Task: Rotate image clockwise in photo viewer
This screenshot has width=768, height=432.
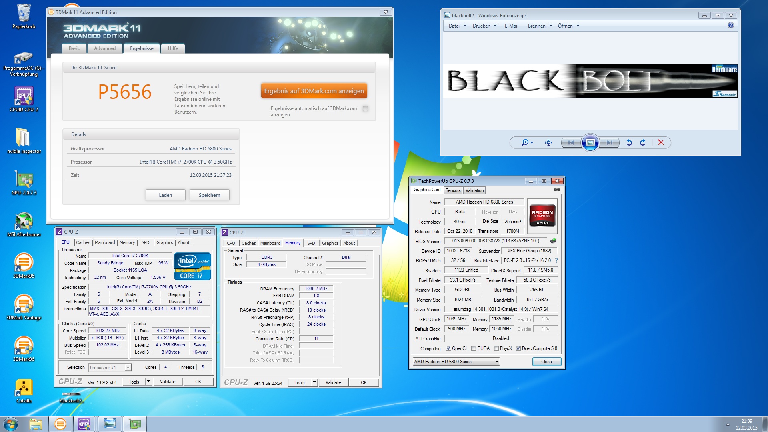Action: [643, 142]
